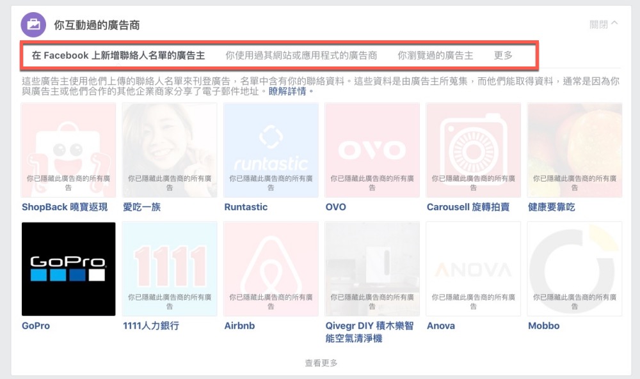Open the Anova name link

[x=440, y=326]
